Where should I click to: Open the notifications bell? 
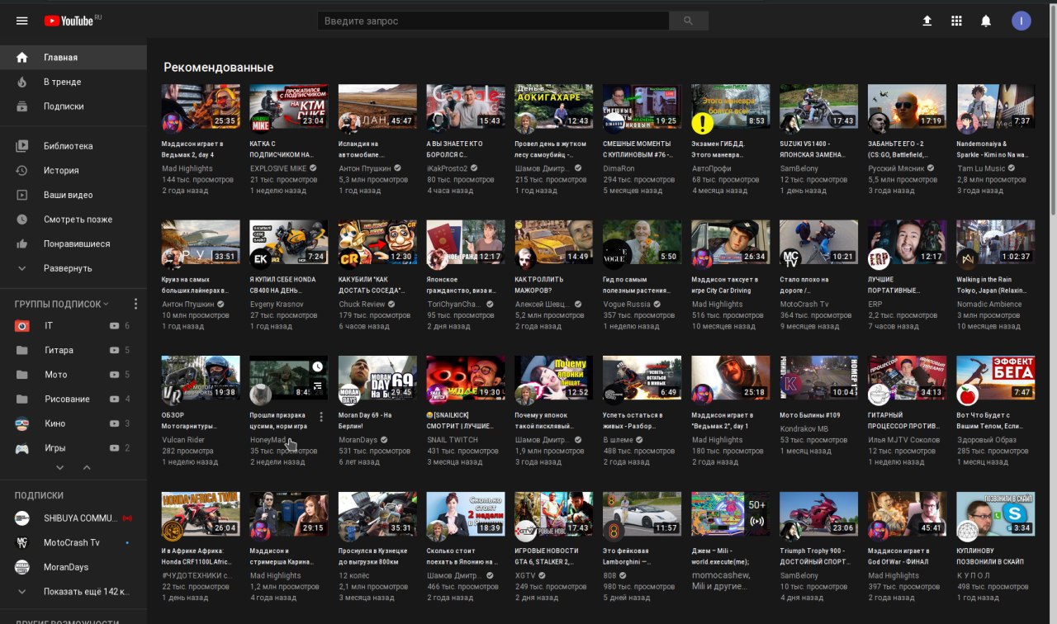coord(986,21)
